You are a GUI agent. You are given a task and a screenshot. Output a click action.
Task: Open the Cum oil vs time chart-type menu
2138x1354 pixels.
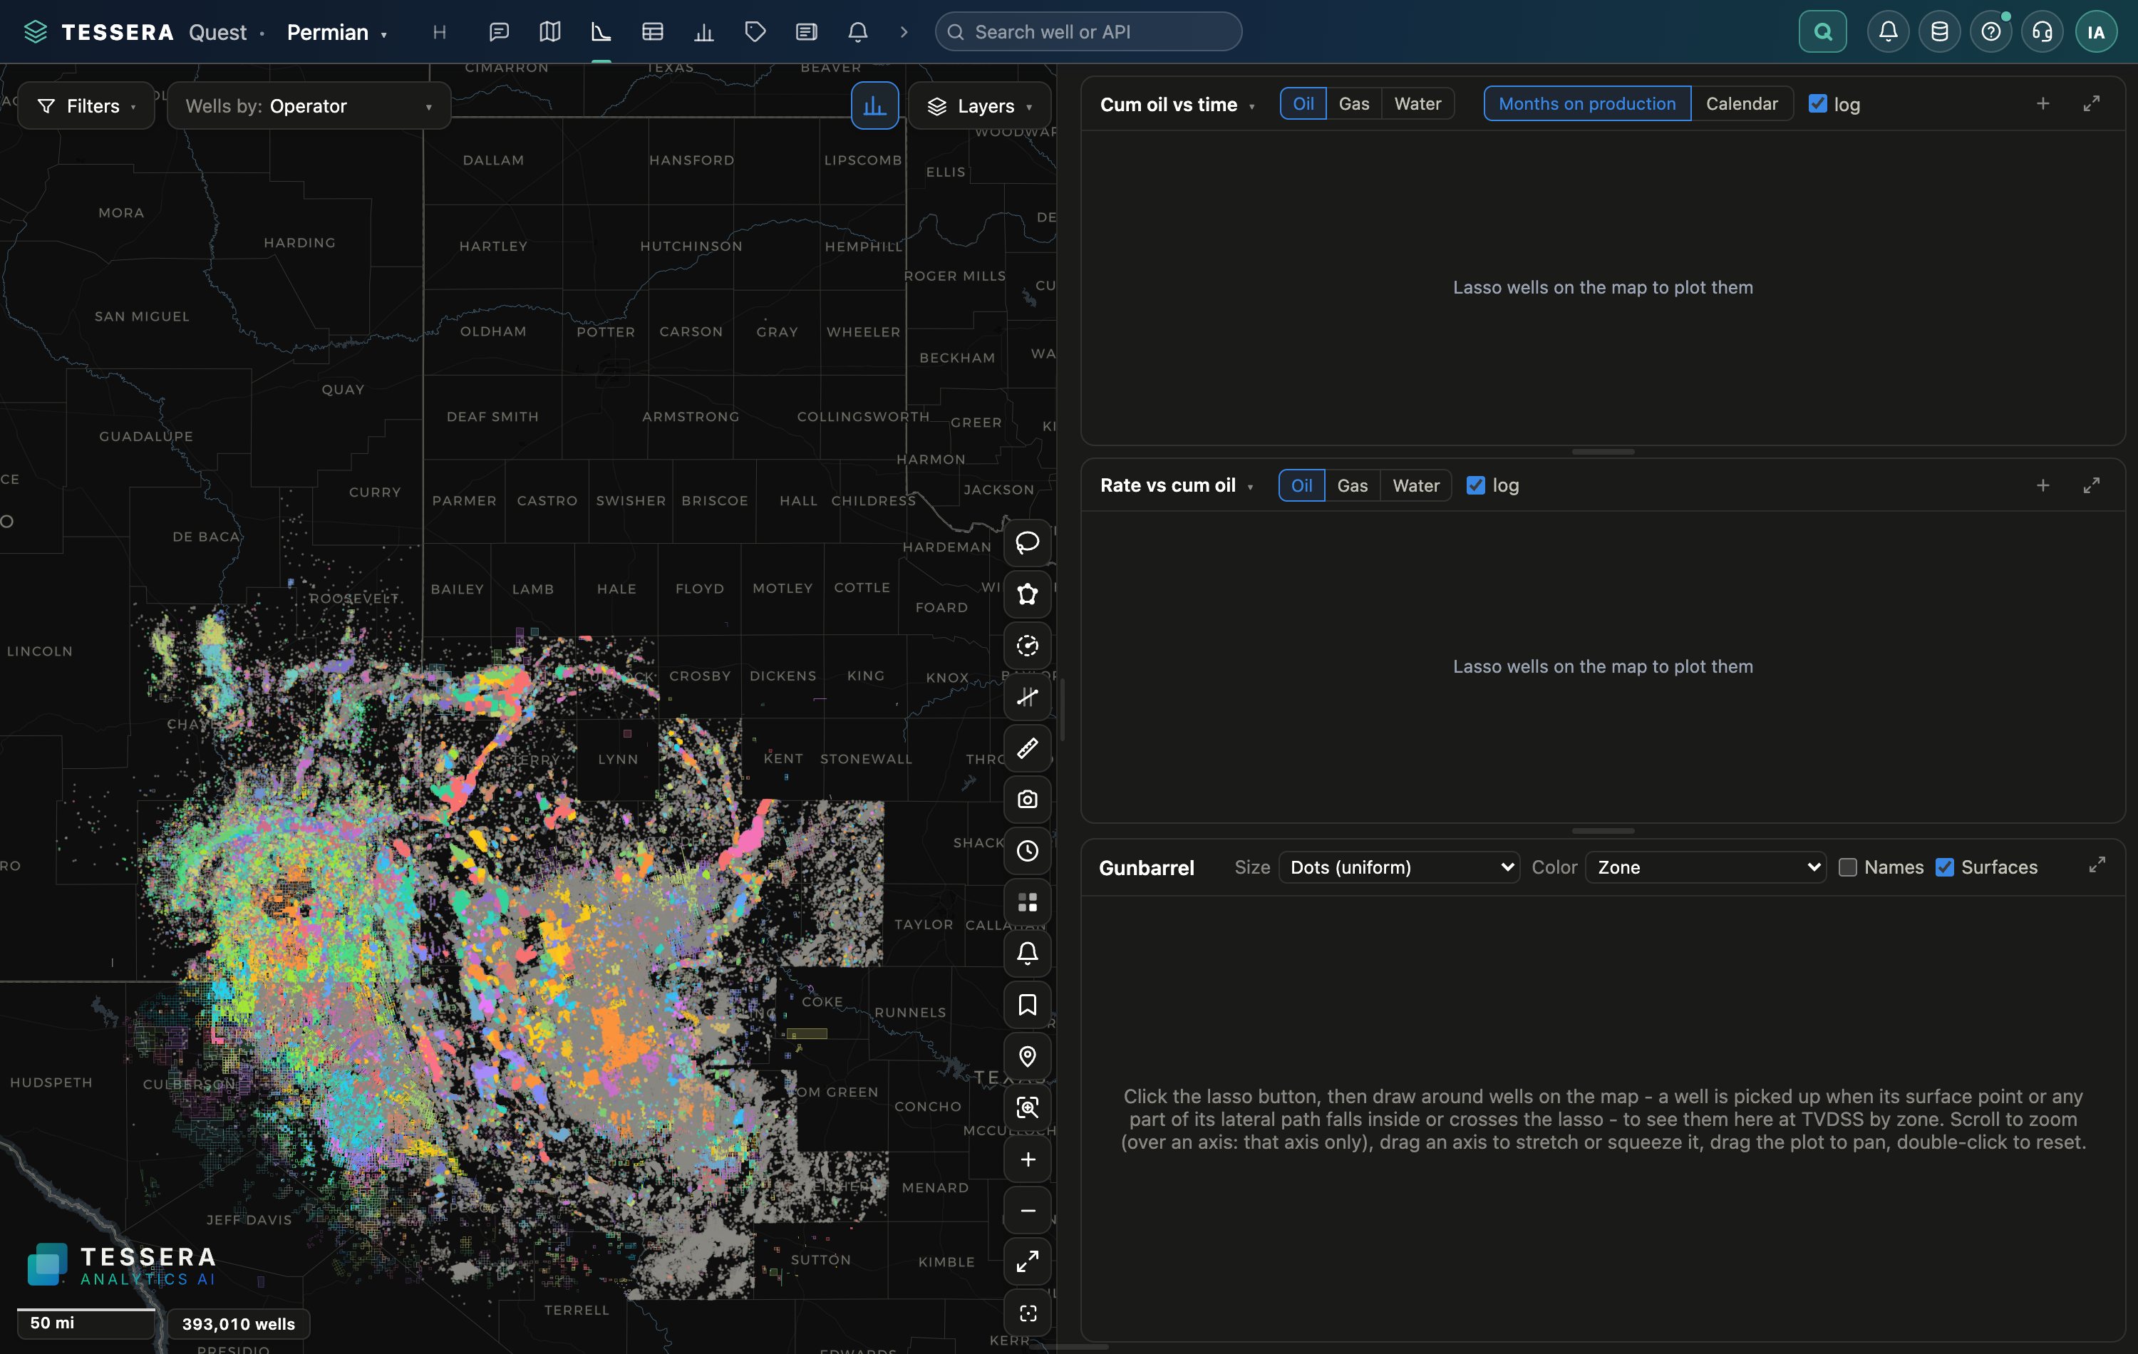1177,105
